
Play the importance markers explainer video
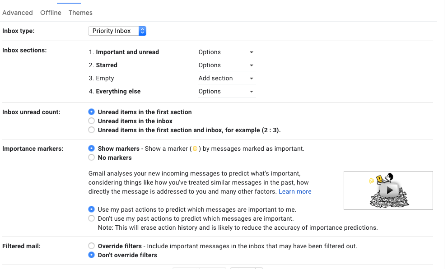[x=389, y=190]
